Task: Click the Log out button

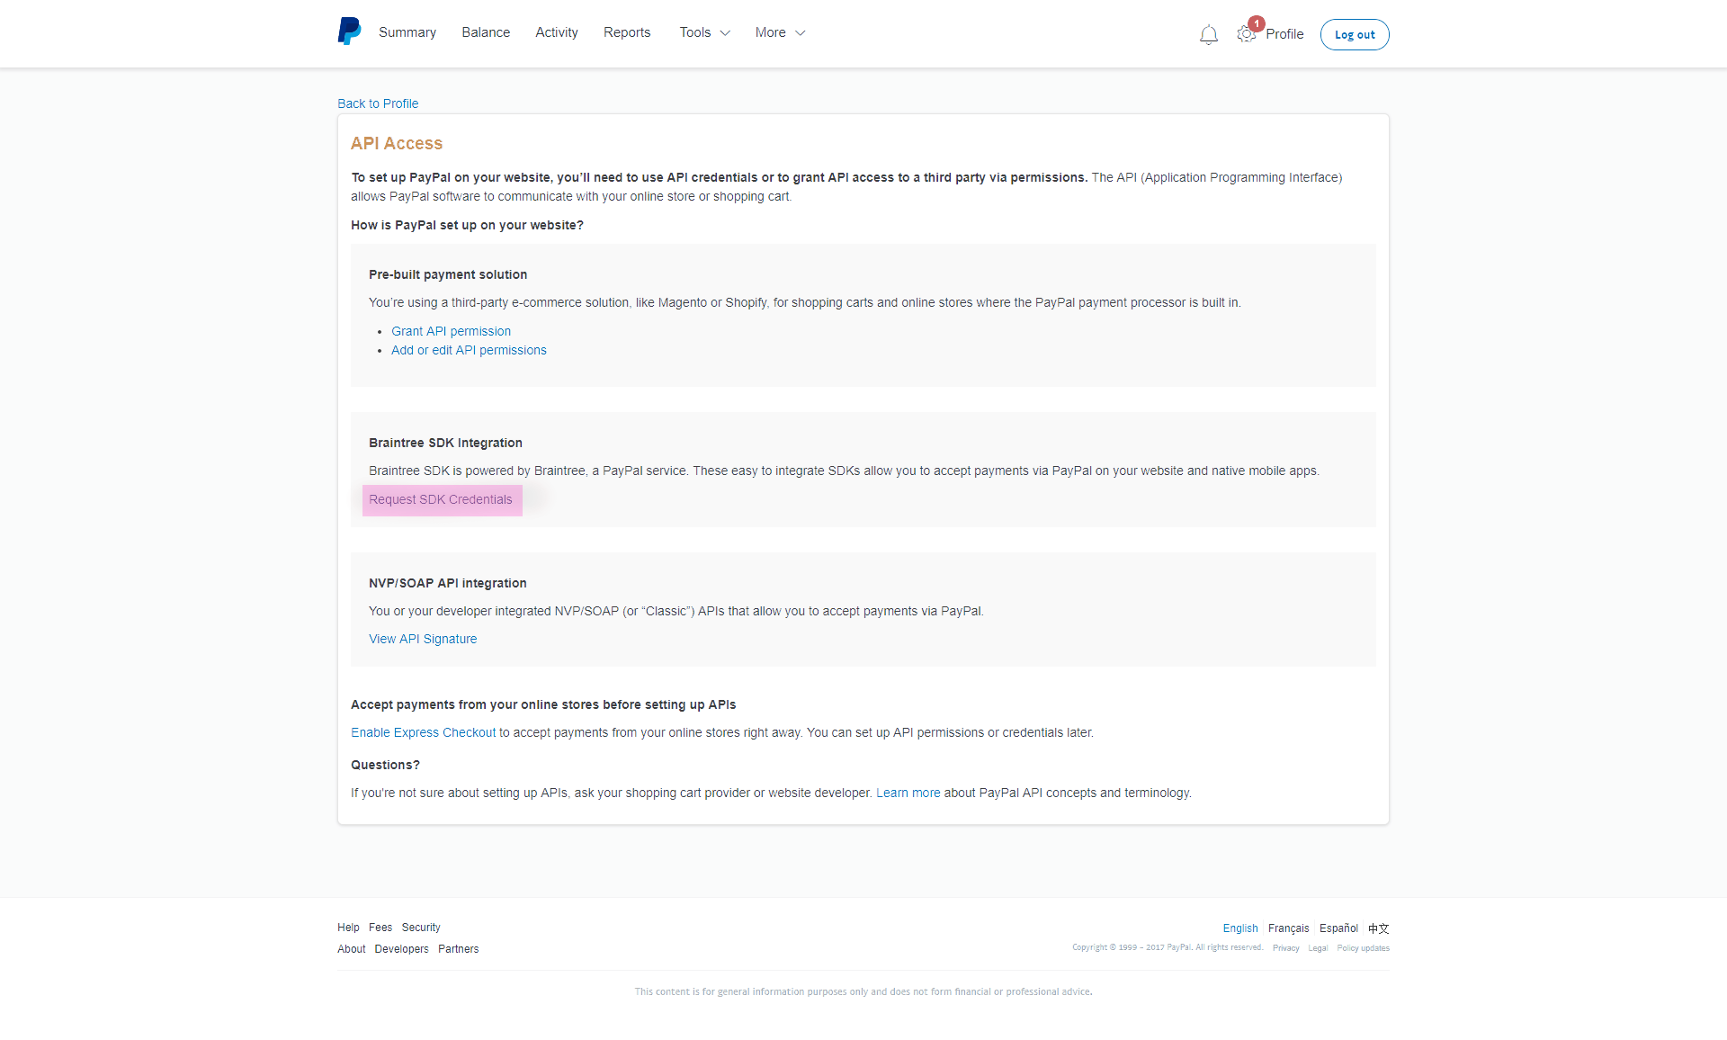Action: coord(1355,34)
